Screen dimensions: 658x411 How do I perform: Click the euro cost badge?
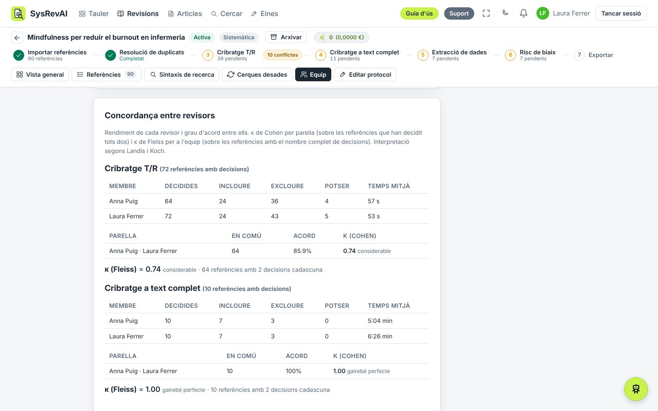point(341,37)
